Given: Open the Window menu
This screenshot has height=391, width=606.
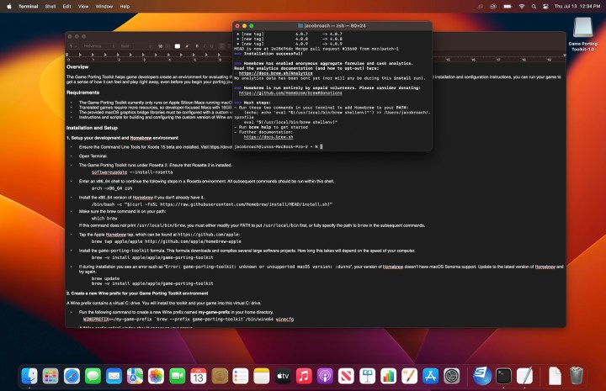Looking at the screenshot, I should (x=104, y=7).
